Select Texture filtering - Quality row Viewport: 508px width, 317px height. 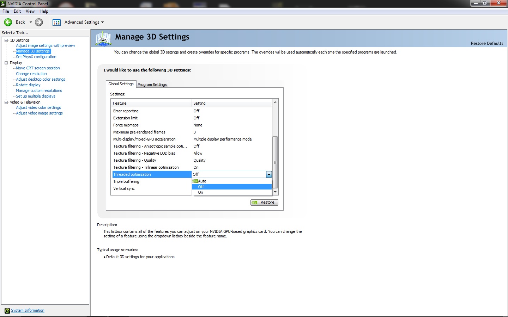coord(192,160)
